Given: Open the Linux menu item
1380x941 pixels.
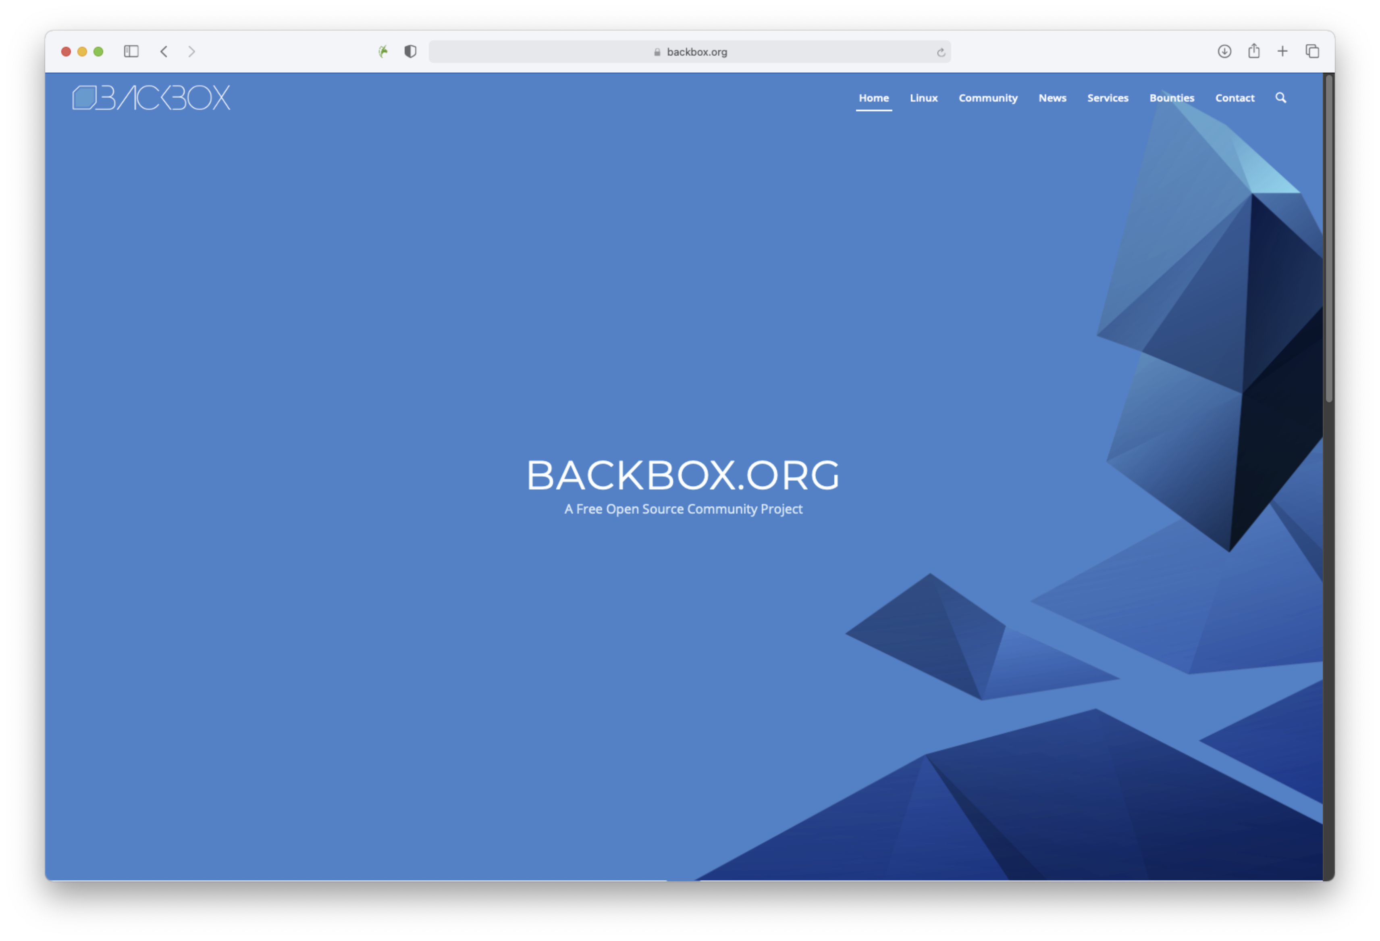Looking at the screenshot, I should [923, 98].
